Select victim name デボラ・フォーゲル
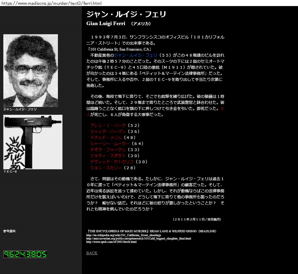Screen dimensions: 298x274 [x=108, y=150]
